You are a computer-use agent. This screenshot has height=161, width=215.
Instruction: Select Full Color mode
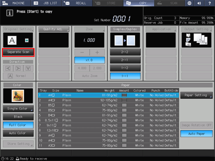[x=18, y=125]
